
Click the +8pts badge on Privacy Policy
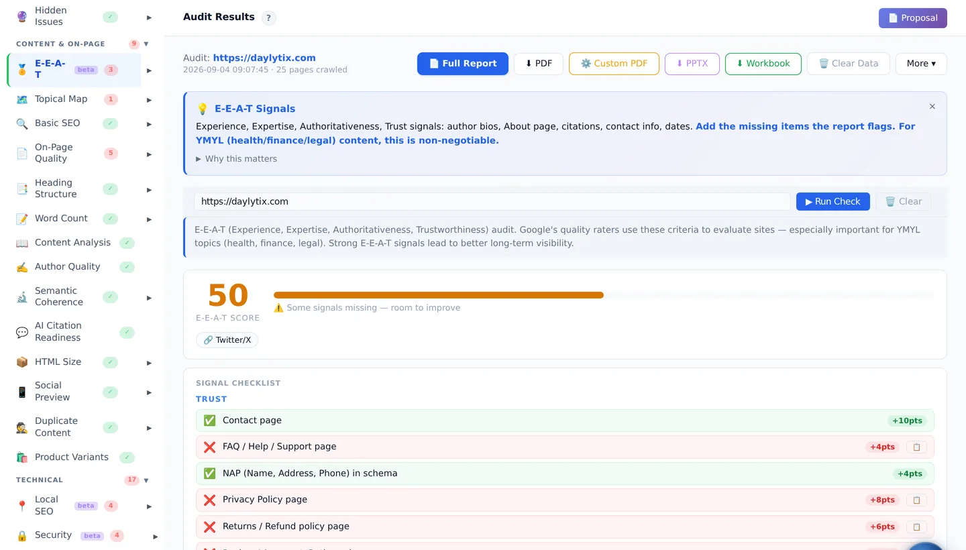[882, 500]
